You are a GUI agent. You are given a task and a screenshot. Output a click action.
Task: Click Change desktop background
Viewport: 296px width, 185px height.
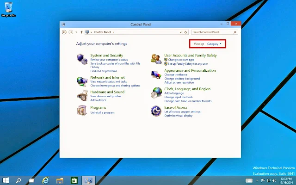point(182,79)
